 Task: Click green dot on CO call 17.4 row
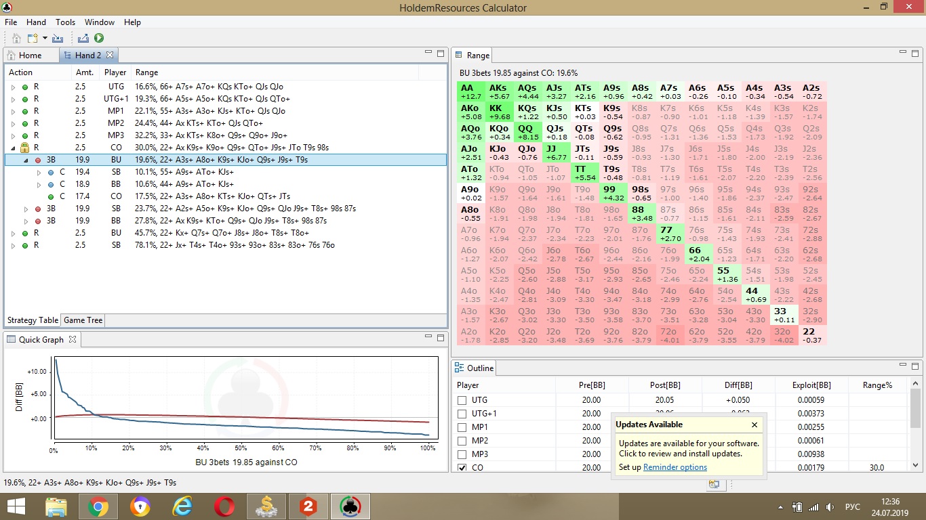coord(50,196)
